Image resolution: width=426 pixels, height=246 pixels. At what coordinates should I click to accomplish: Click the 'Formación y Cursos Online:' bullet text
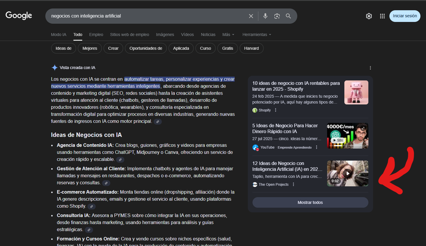(88, 239)
